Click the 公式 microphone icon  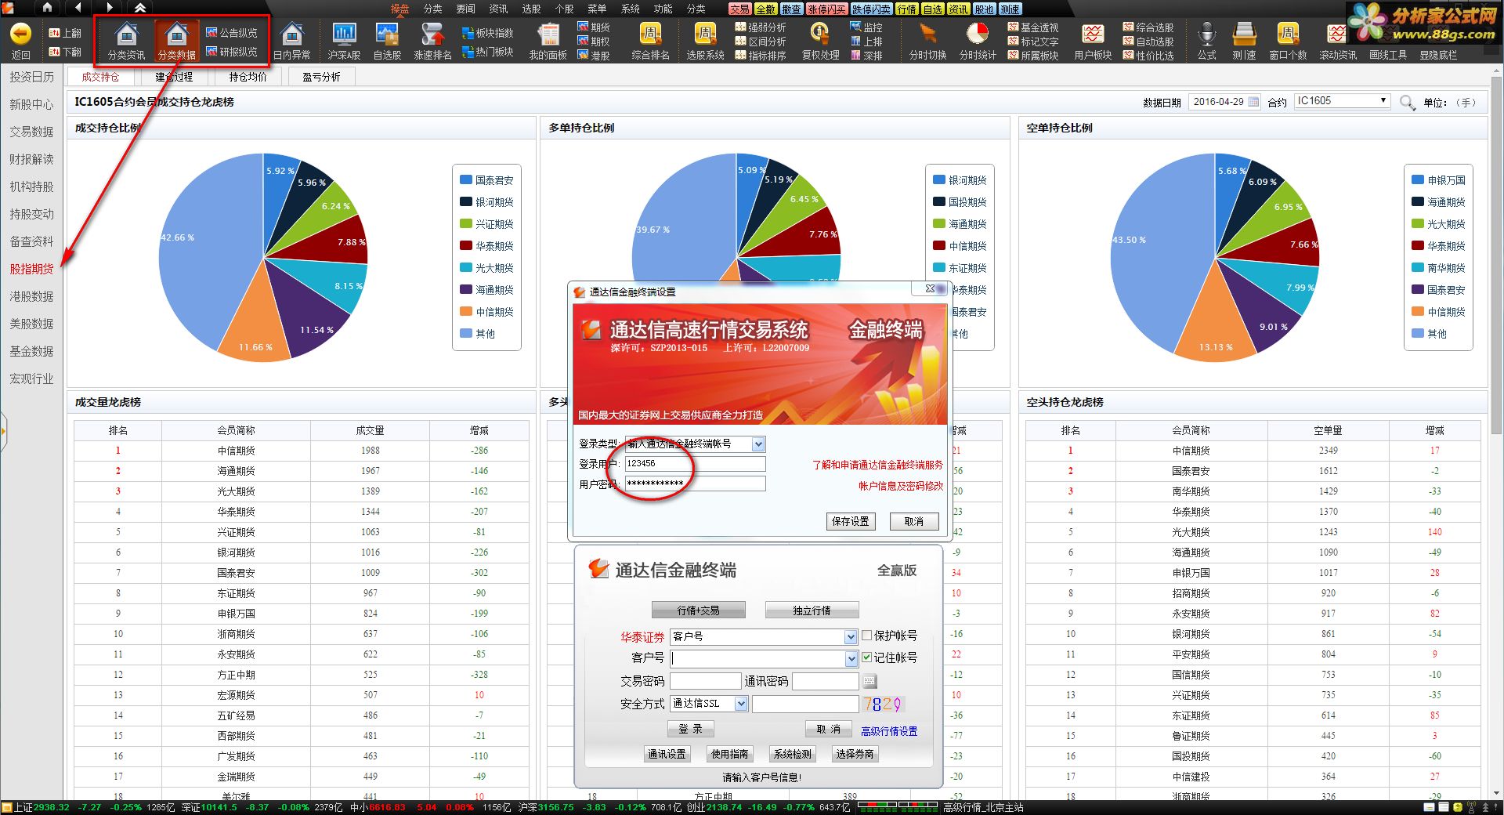[x=1206, y=35]
